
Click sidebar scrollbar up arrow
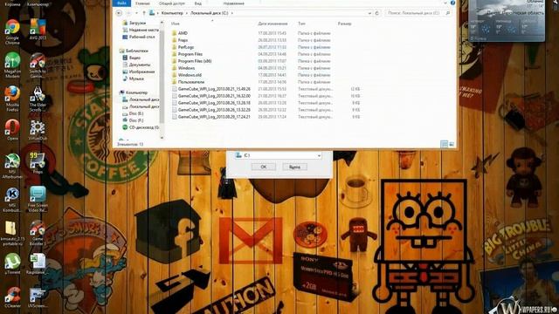pos(162,23)
